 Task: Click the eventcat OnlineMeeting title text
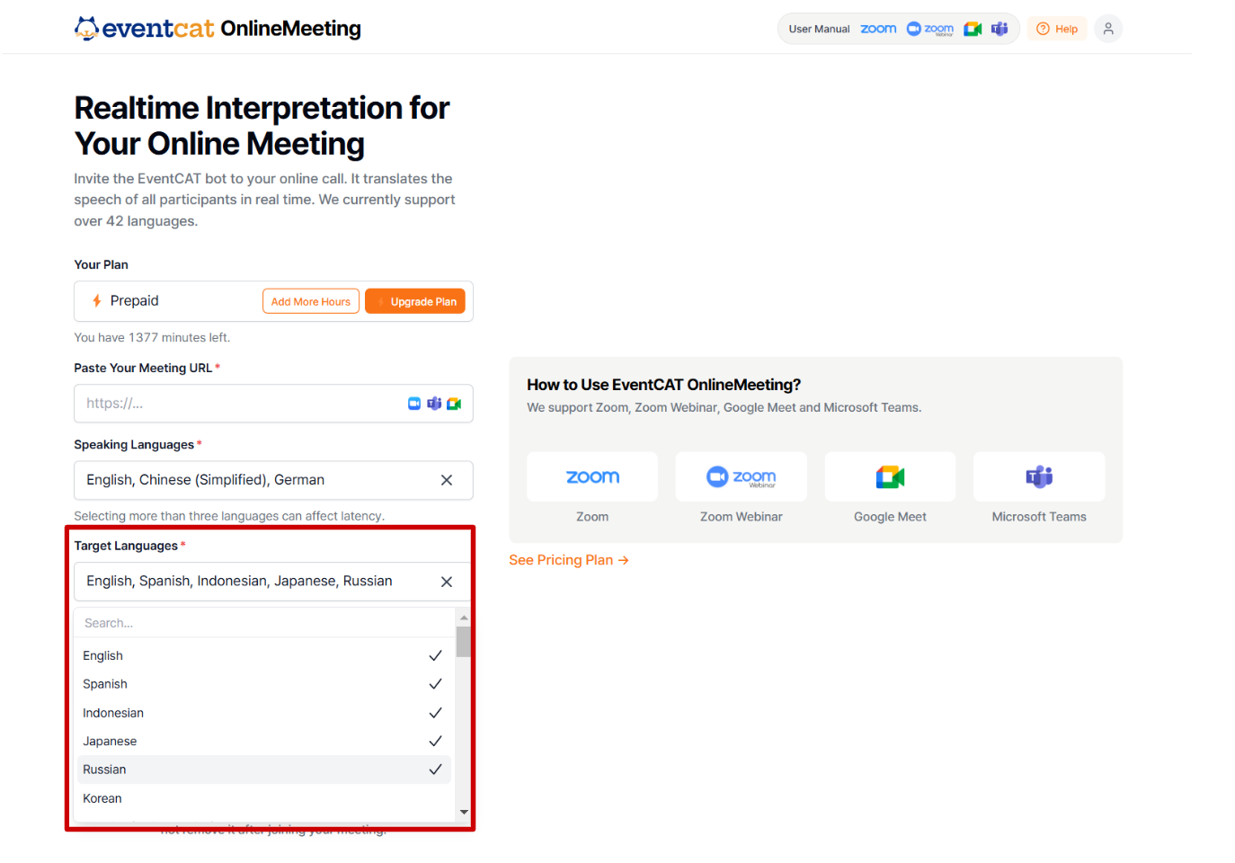point(231,29)
